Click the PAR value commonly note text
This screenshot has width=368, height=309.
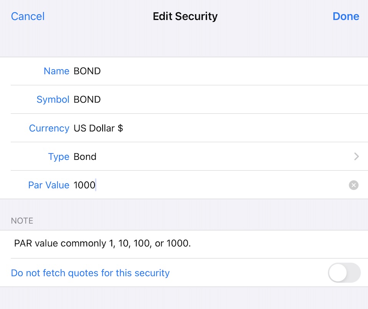[x=102, y=243]
